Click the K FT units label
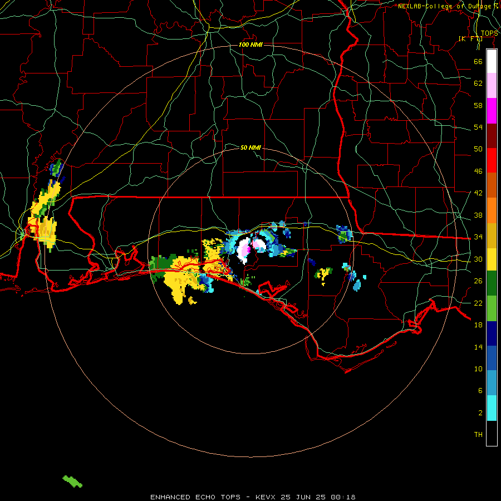 470,38
